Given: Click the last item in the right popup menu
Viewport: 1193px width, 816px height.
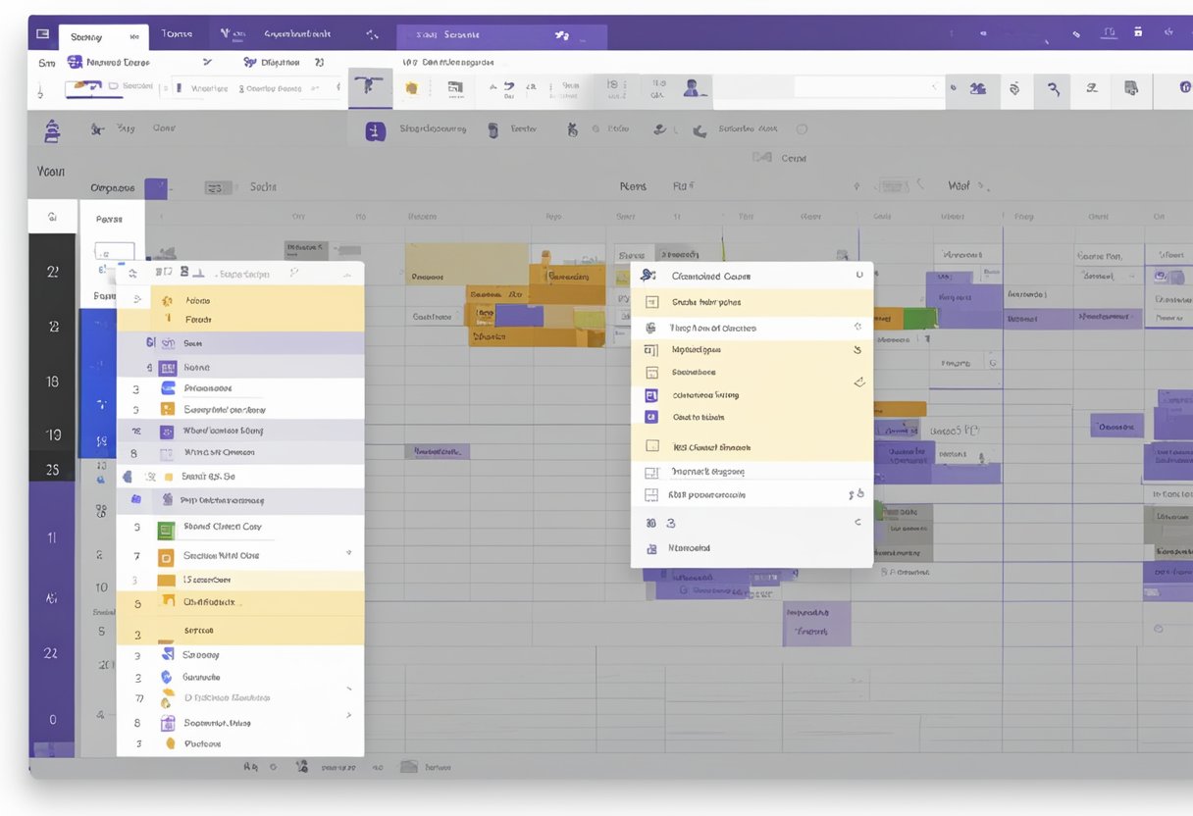Looking at the screenshot, I should tap(689, 548).
